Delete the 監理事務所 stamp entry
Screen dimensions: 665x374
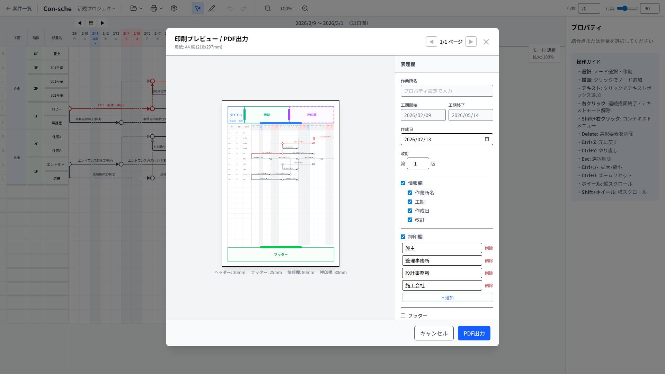pos(489,261)
